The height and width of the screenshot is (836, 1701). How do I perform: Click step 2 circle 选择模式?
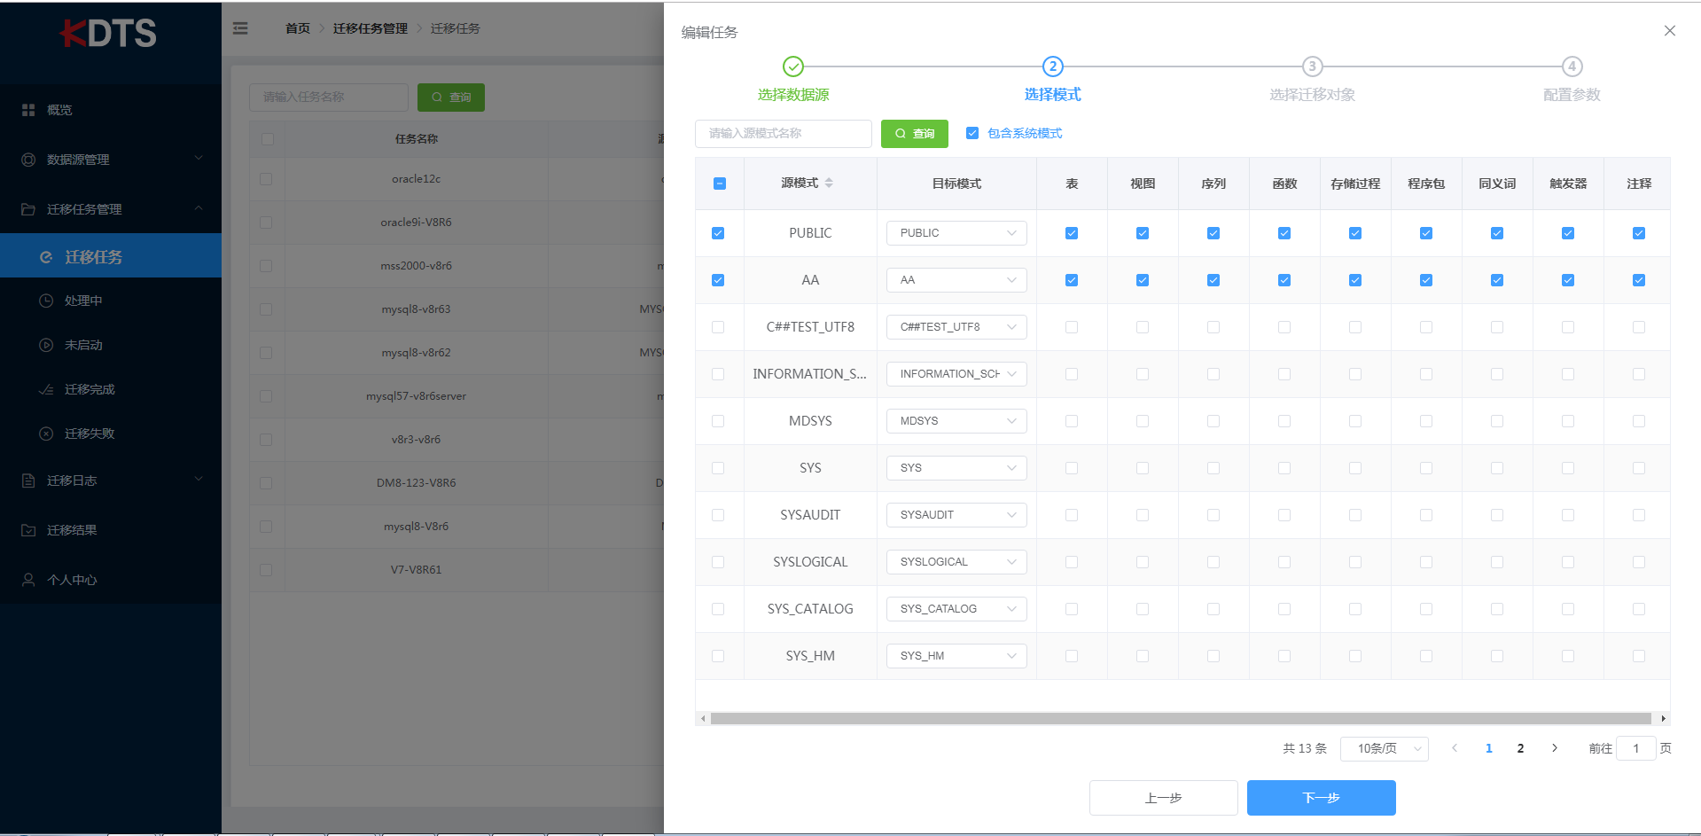click(x=1053, y=66)
